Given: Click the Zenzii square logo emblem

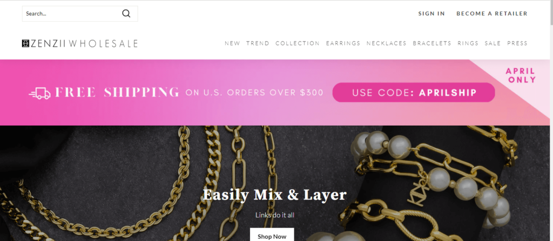Looking at the screenshot, I should coord(25,43).
